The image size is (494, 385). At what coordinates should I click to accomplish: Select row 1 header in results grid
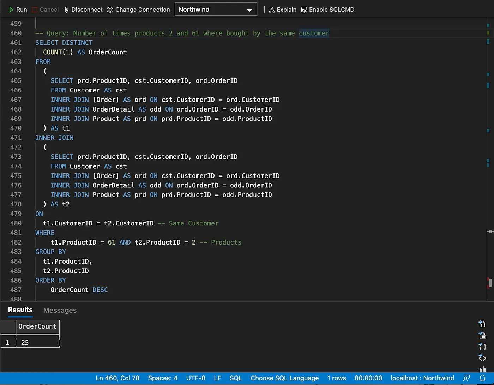pos(7,342)
